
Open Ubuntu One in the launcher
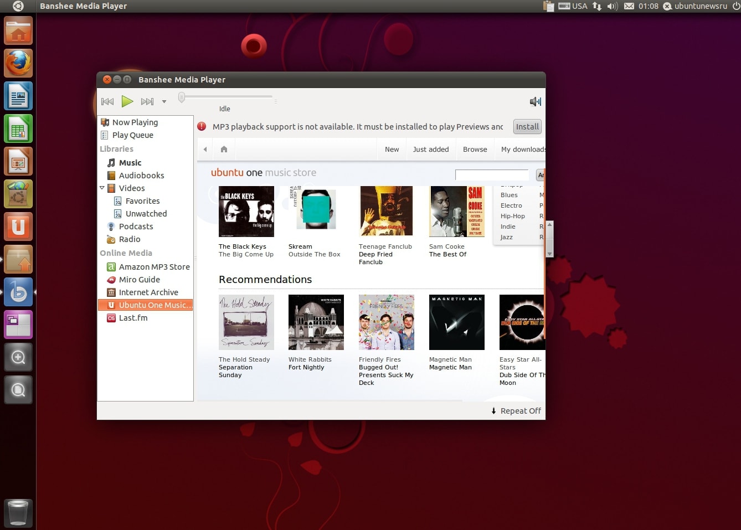point(18,227)
